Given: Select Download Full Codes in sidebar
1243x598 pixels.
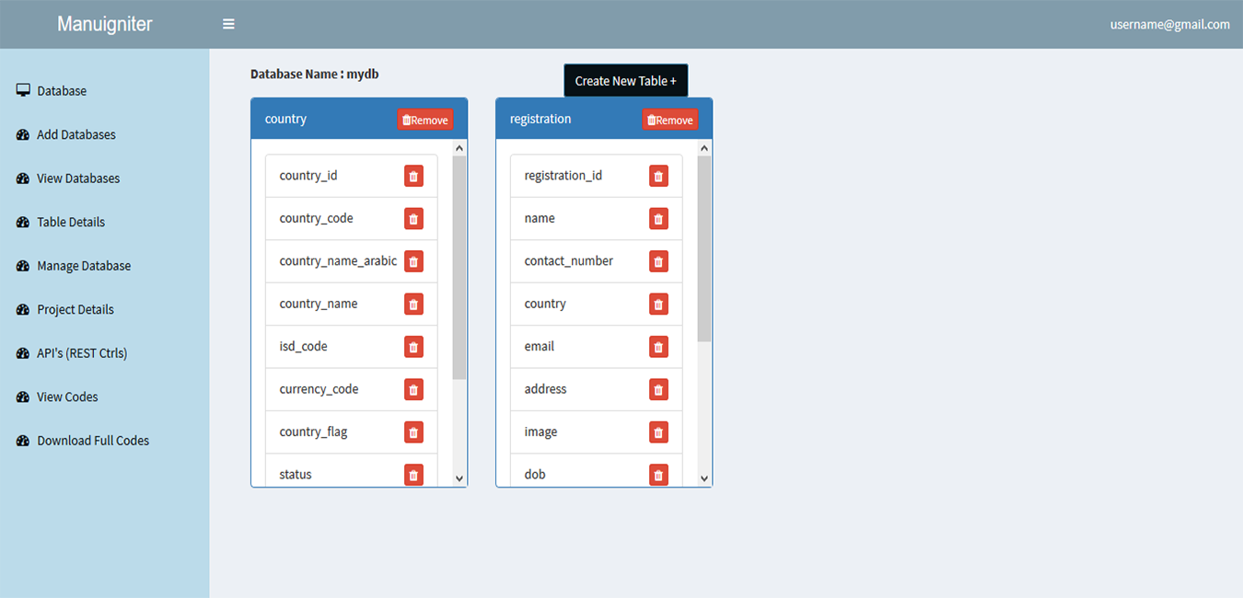Looking at the screenshot, I should 93,441.
